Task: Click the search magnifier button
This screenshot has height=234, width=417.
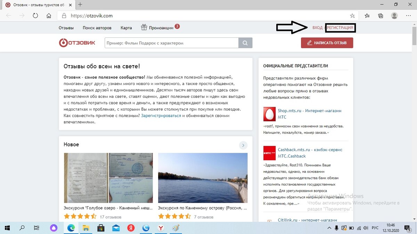Action: [x=245, y=43]
